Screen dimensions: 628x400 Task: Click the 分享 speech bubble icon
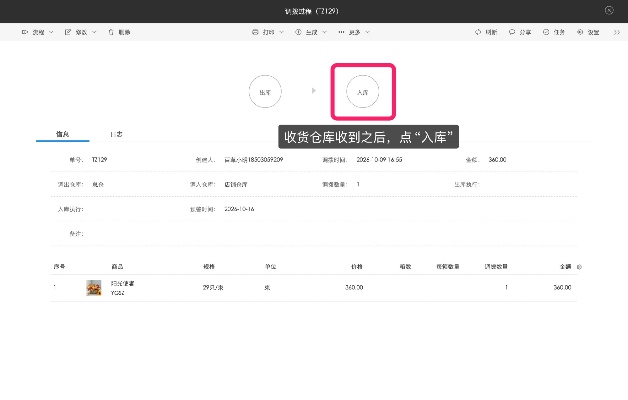coord(512,32)
